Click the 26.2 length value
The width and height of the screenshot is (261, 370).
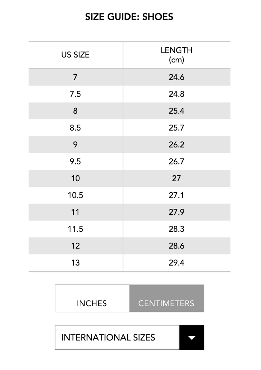[176, 145]
